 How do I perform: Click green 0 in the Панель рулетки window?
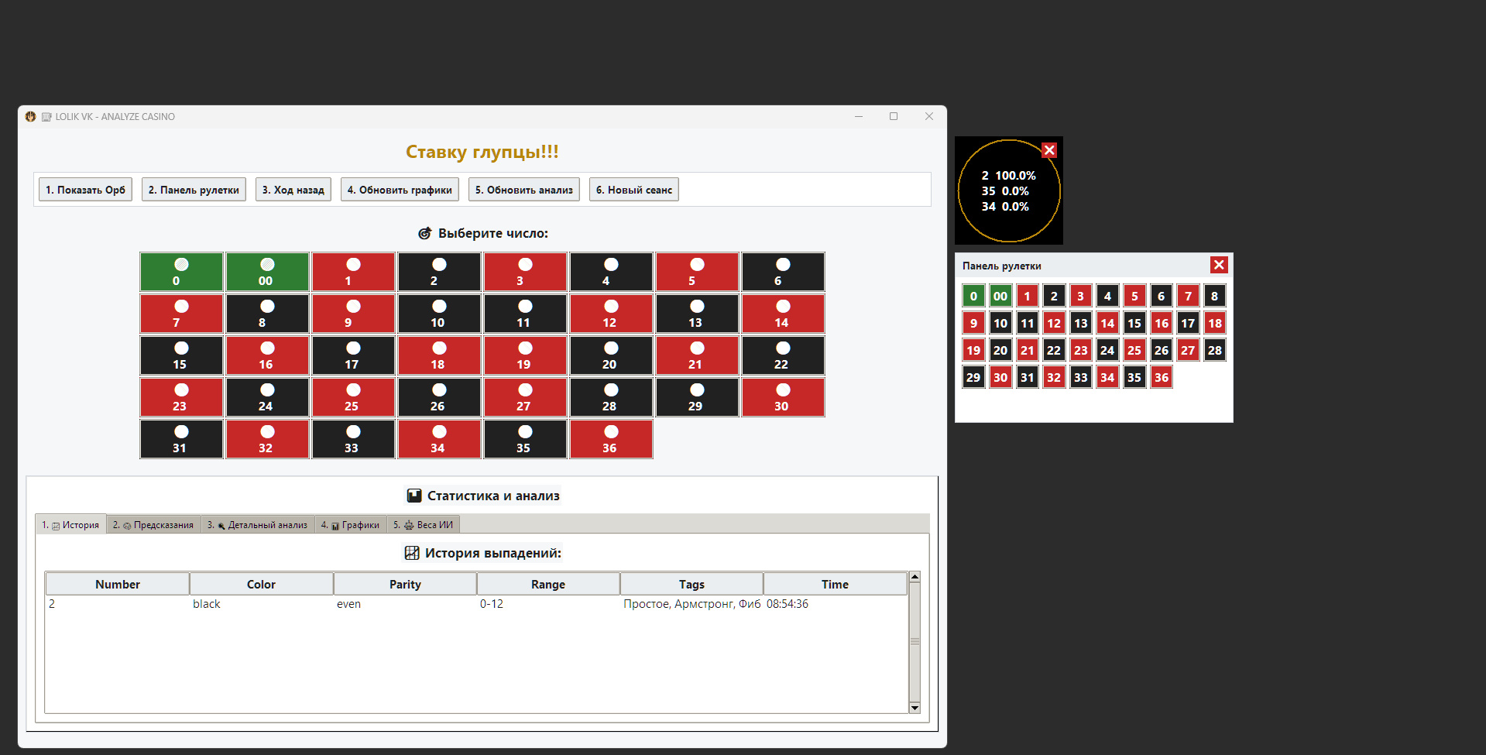pyautogui.click(x=973, y=296)
